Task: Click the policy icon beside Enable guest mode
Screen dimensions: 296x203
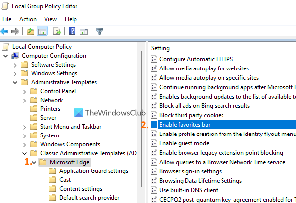Action: pos(154,143)
